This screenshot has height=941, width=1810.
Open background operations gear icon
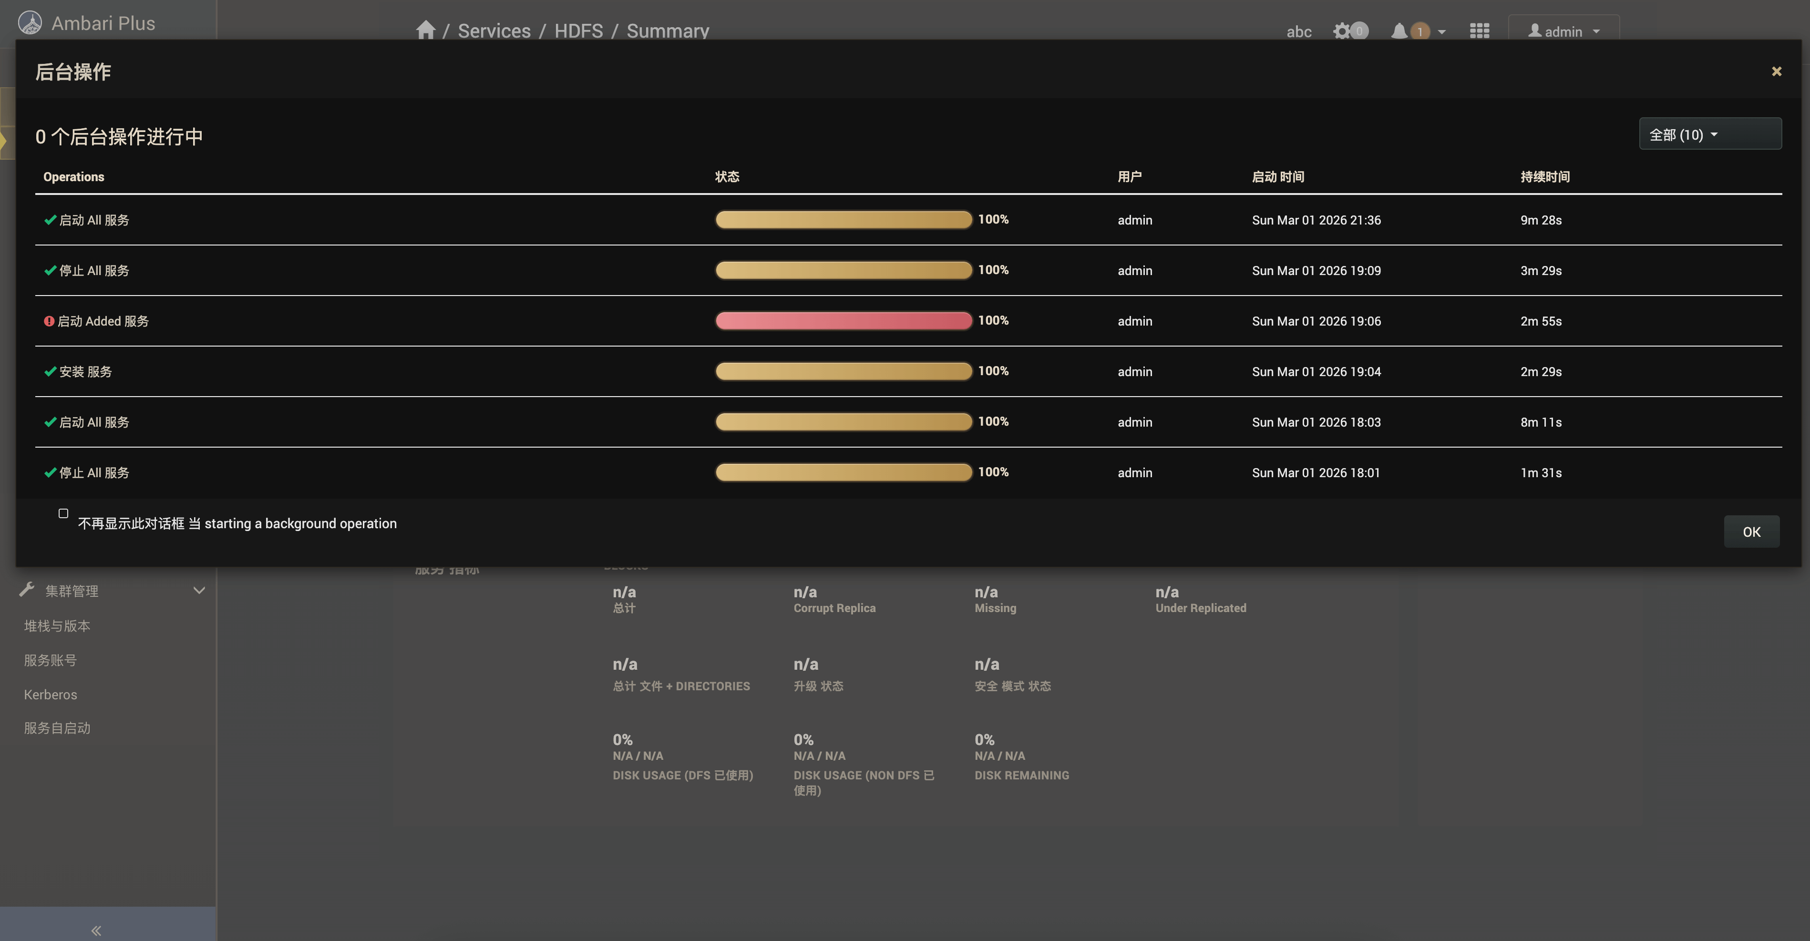tap(1342, 31)
